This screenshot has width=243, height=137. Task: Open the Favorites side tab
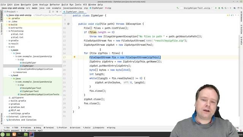pos(2,119)
